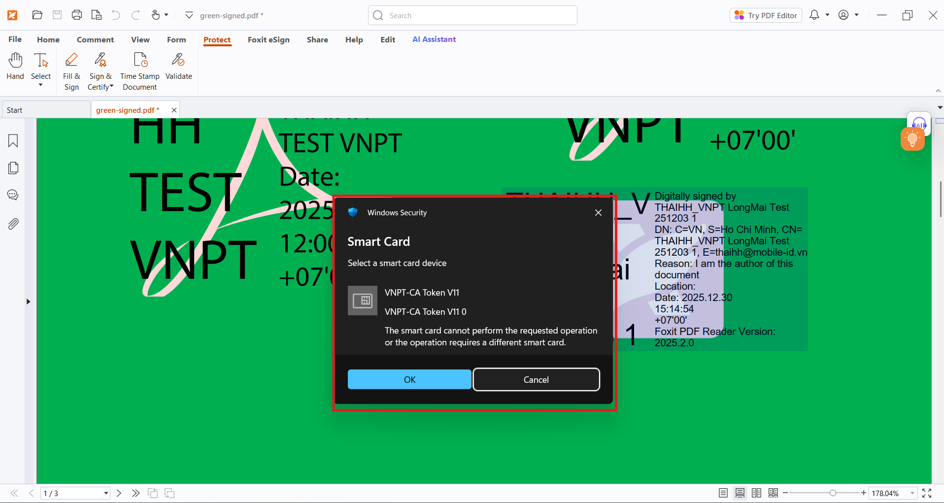Click OK in the Smart Card dialog
The image size is (944, 503).
tap(409, 379)
